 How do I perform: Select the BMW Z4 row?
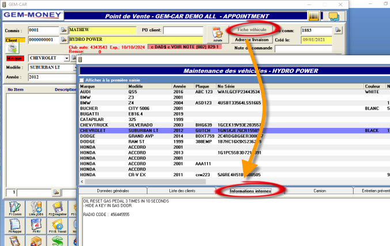coord(234,103)
